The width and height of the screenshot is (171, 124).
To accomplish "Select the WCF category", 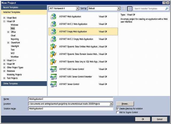I will pos(13,53).
